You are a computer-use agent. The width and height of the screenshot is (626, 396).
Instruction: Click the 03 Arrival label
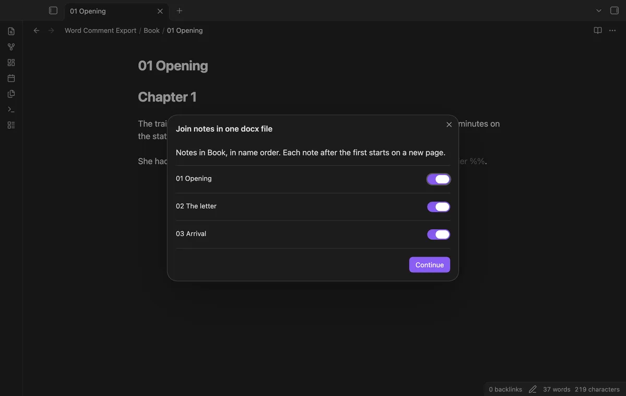point(191,234)
